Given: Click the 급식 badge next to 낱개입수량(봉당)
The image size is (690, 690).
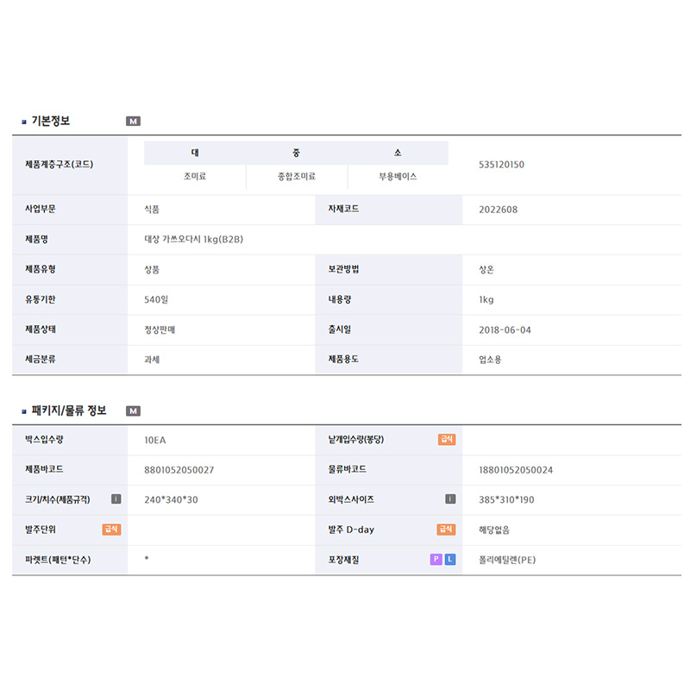Looking at the screenshot, I should [446, 440].
